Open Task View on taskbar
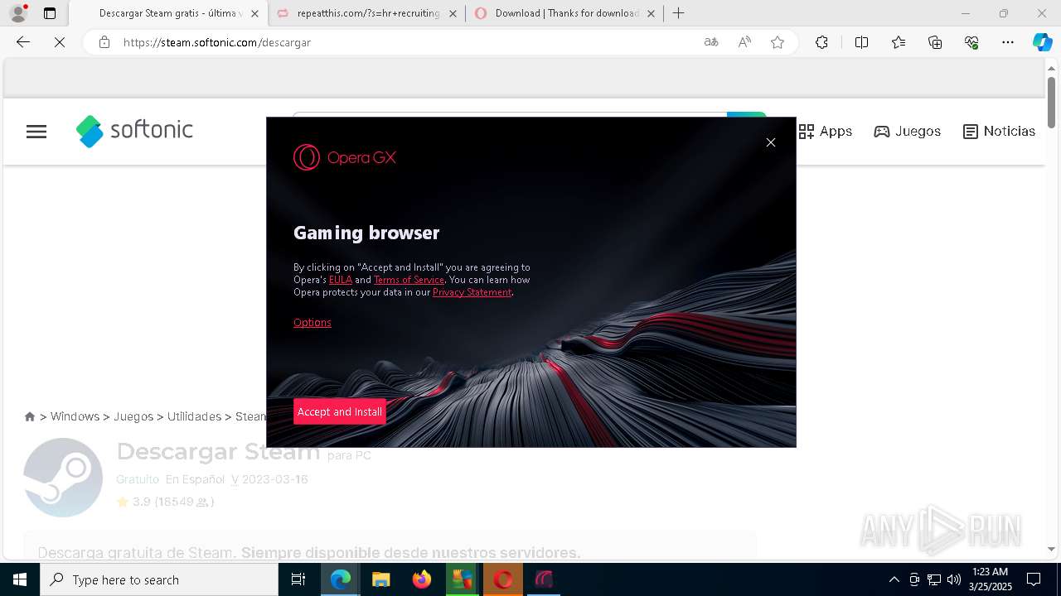This screenshot has height=596, width=1061. [x=298, y=579]
